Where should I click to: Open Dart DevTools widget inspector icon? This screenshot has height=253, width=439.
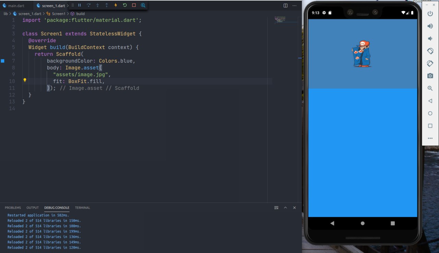[143, 5]
